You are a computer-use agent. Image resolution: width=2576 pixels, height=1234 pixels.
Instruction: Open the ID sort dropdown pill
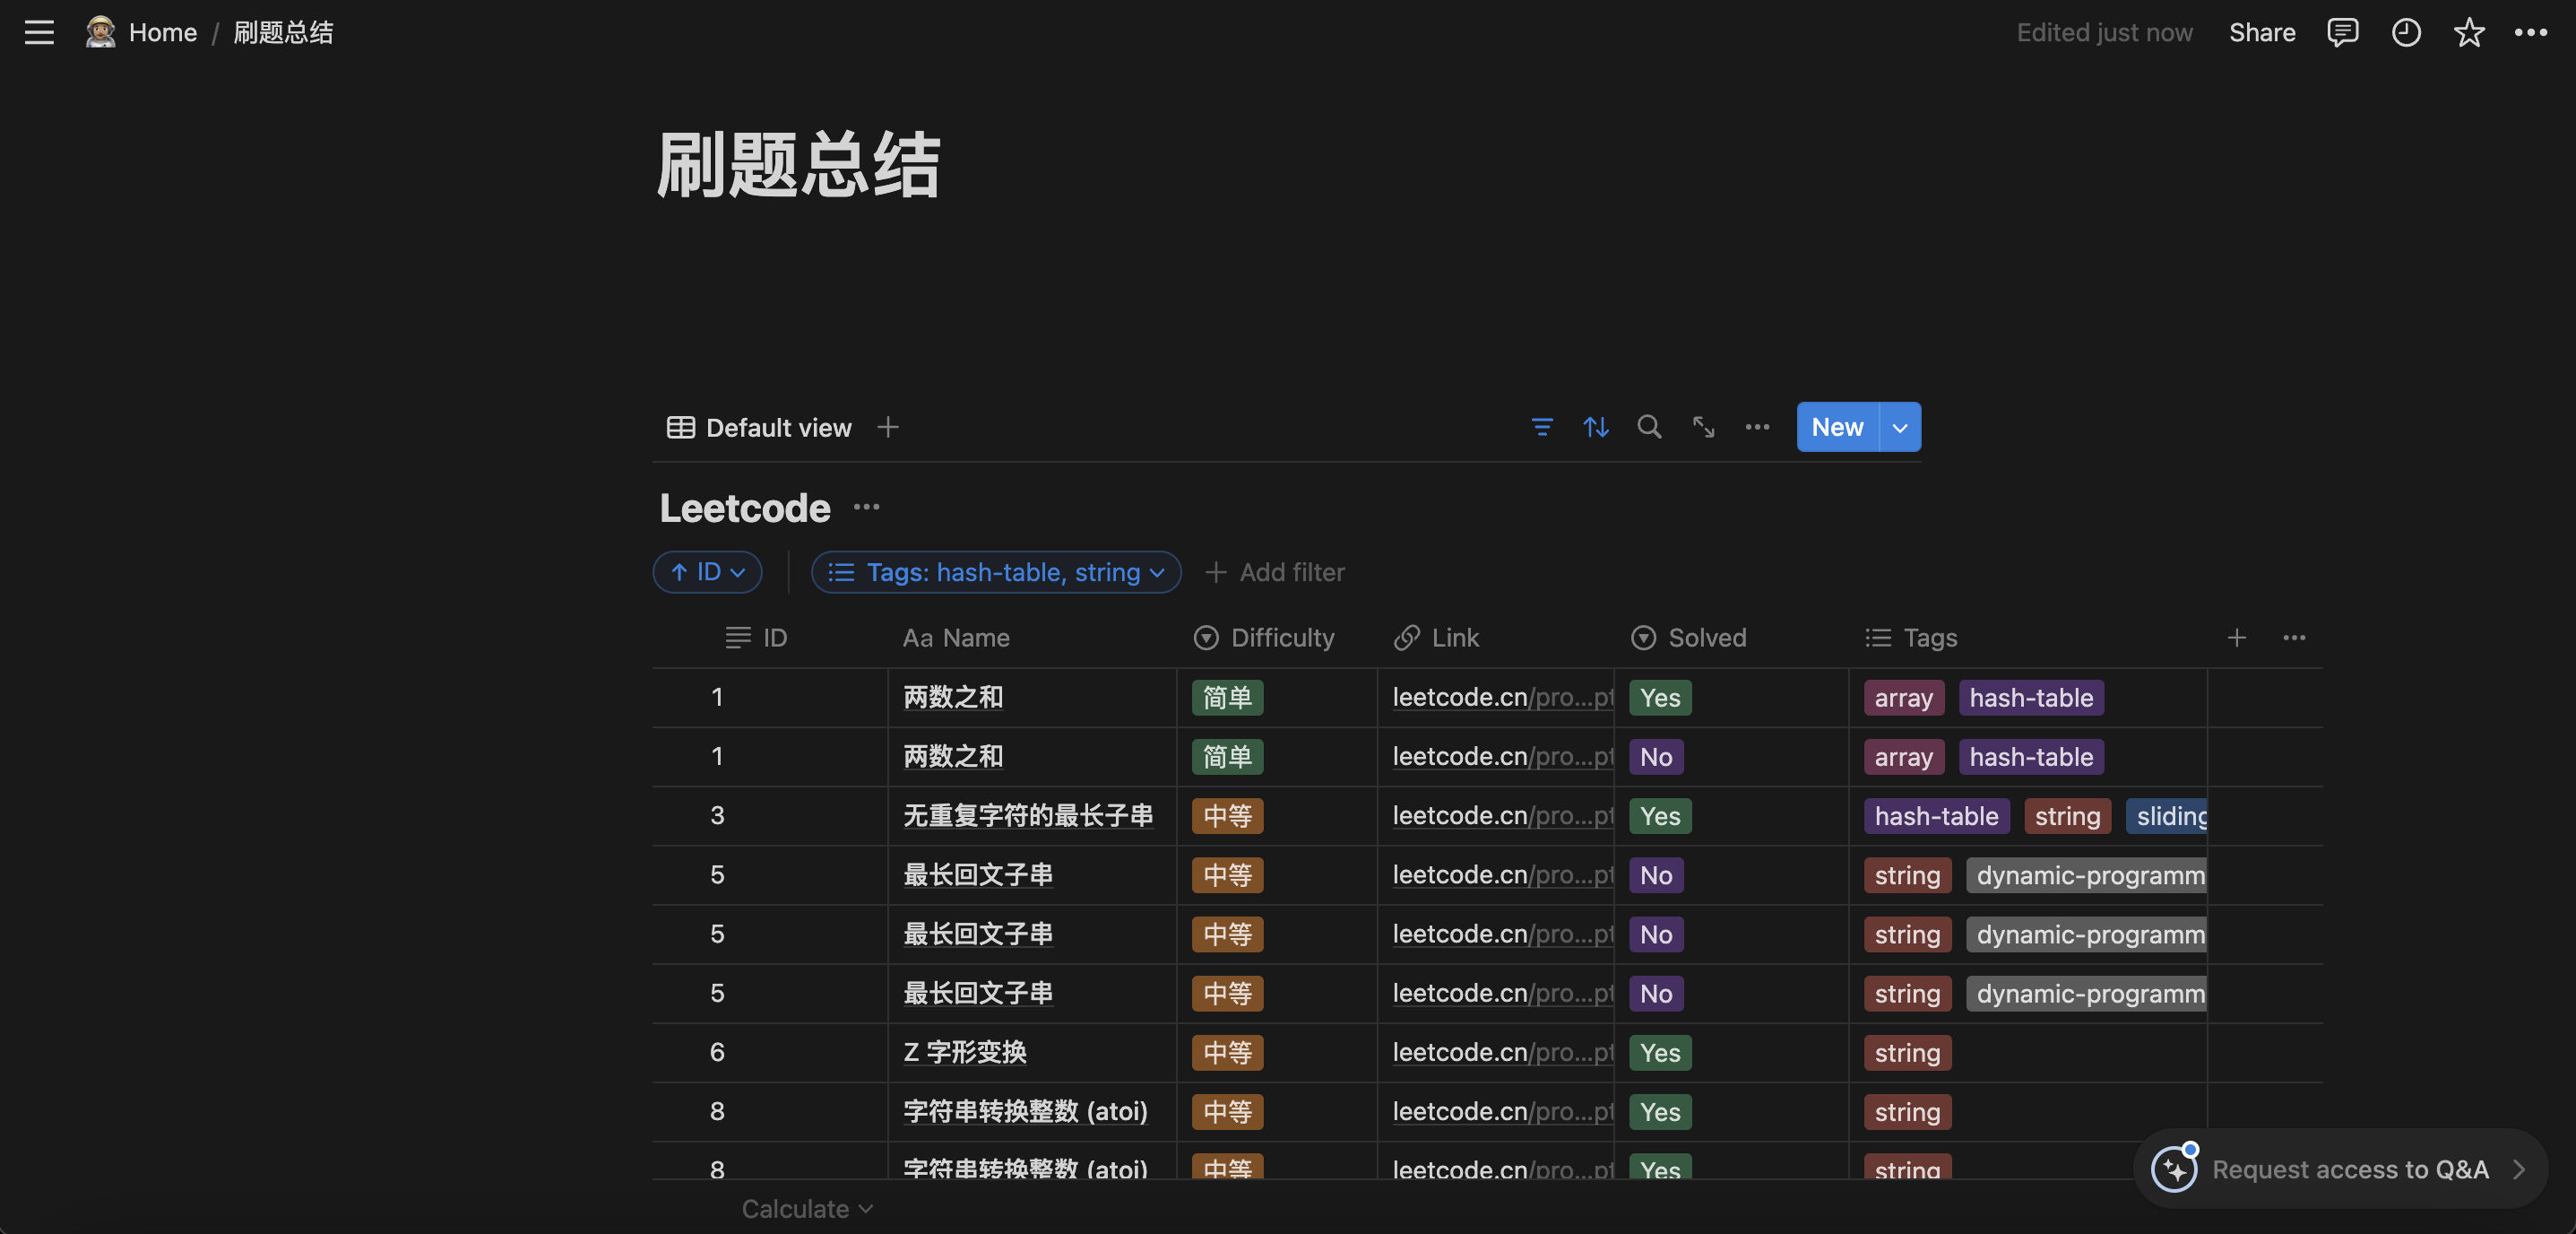tap(707, 572)
